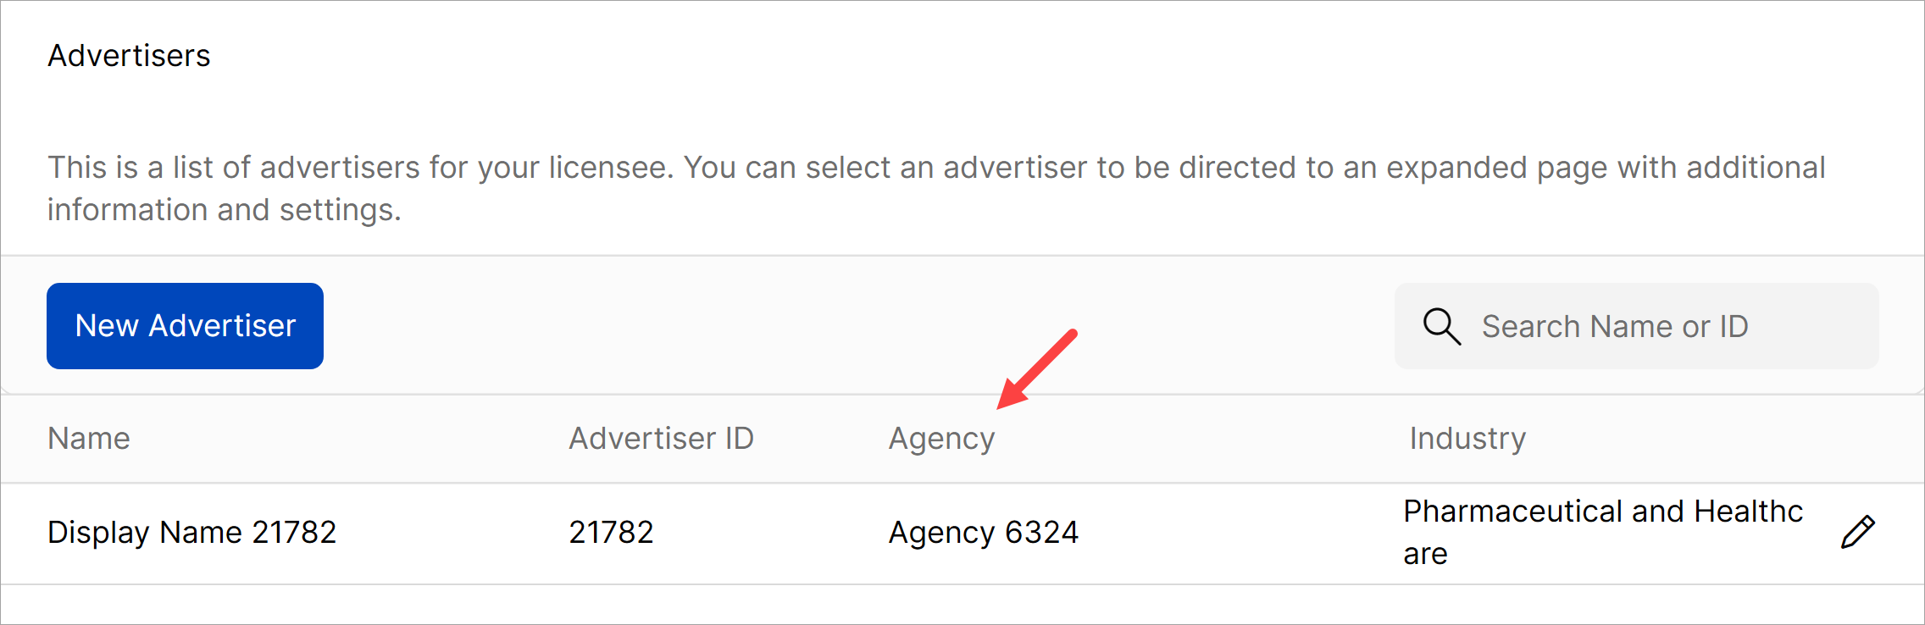The width and height of the screenshot is (1925, 625).
Task: Sort by the Advertiser ID column header
Action: [x=661, y=439]
